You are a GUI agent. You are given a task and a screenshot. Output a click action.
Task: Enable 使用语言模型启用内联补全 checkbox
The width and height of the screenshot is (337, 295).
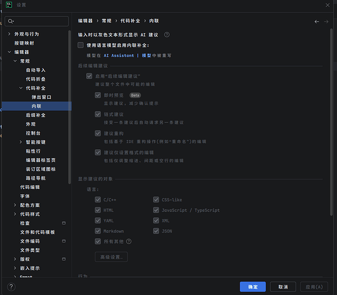[81, 45]
